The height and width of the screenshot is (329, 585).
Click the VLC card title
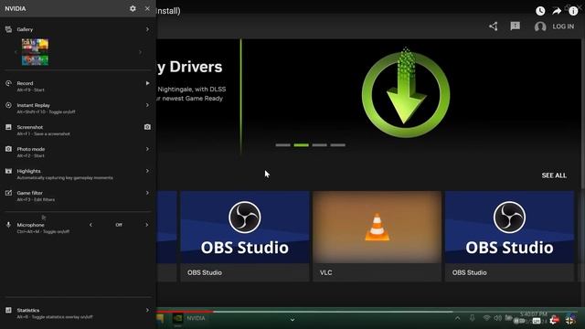coord(325,272)
